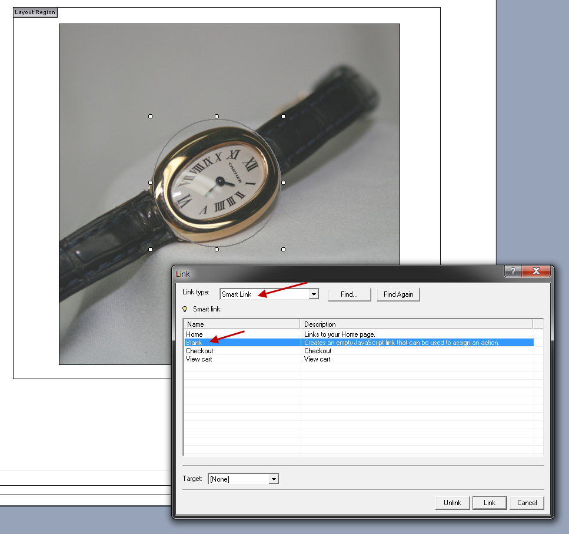The height and width of the screenshot is (534, 569).
Task: Click the hotspot's top-center resize handle
Action: [x=217, y=116]
